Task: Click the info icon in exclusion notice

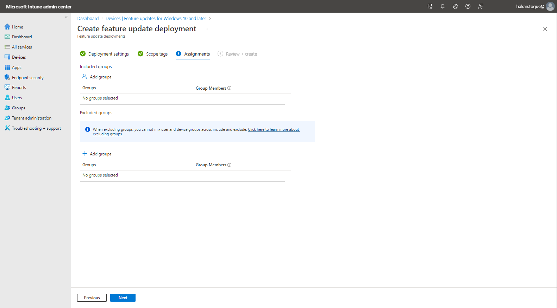Action: [x=88, y=129]
